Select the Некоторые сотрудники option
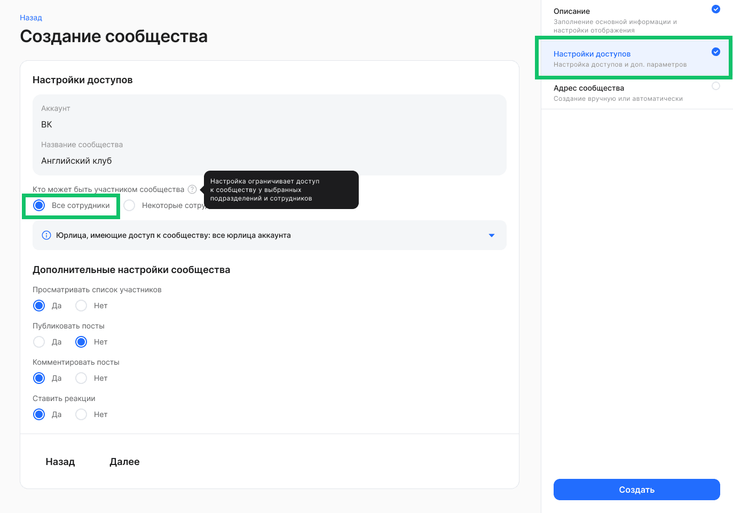 coord(129,205)
